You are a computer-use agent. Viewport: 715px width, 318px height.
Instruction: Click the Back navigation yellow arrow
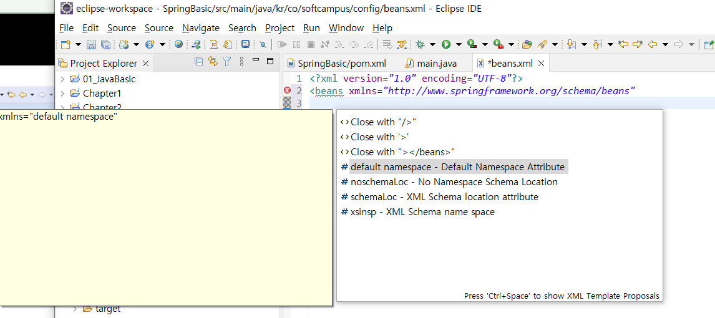tap(652, 44)
